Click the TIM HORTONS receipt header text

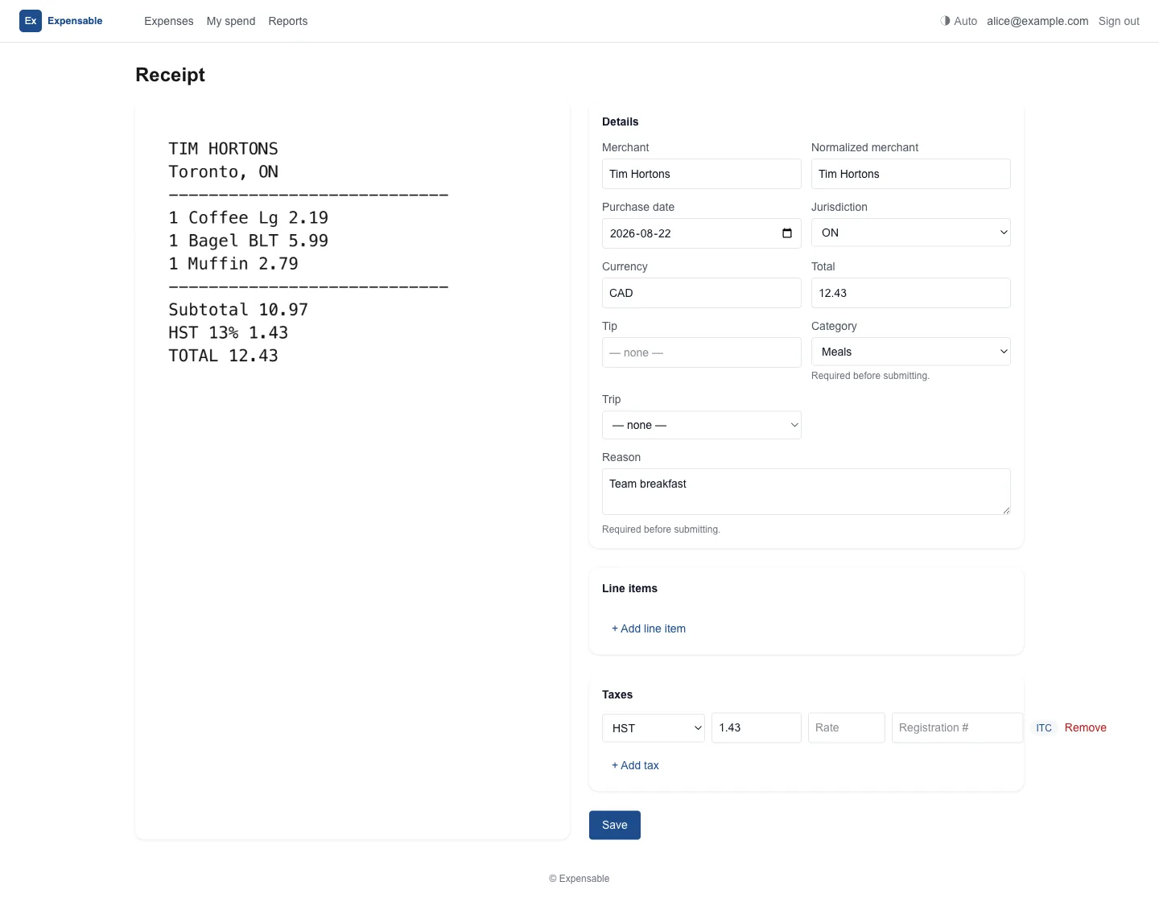[x=223, y=149]
